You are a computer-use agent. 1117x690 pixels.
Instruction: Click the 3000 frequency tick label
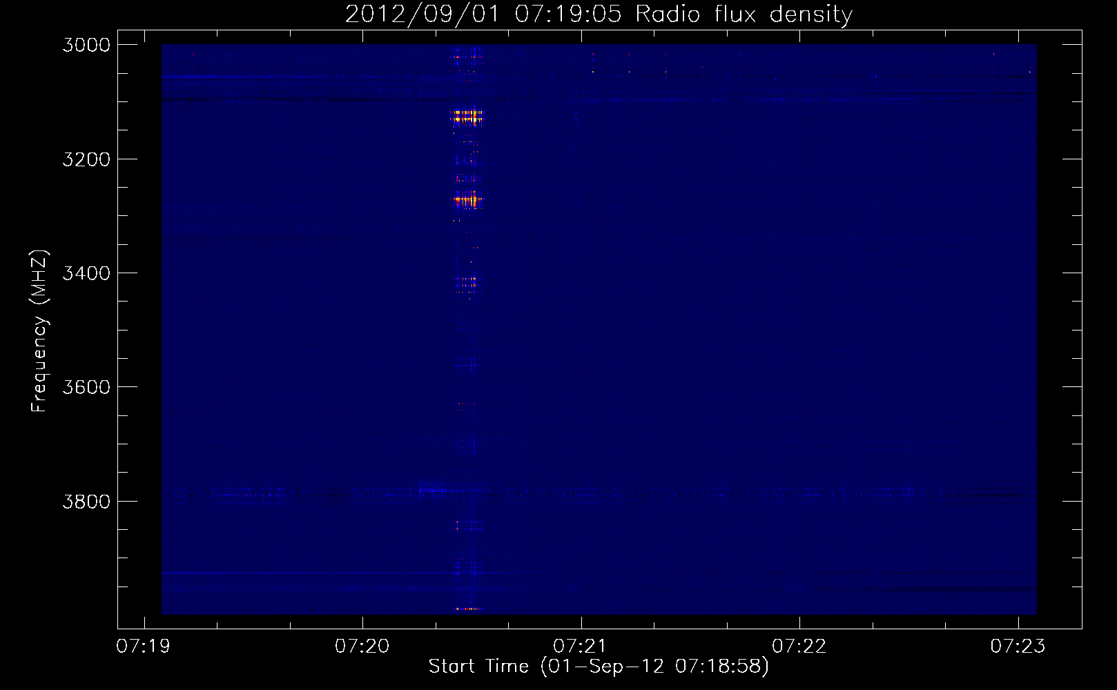pyautogui.click(x=86, y=45)
